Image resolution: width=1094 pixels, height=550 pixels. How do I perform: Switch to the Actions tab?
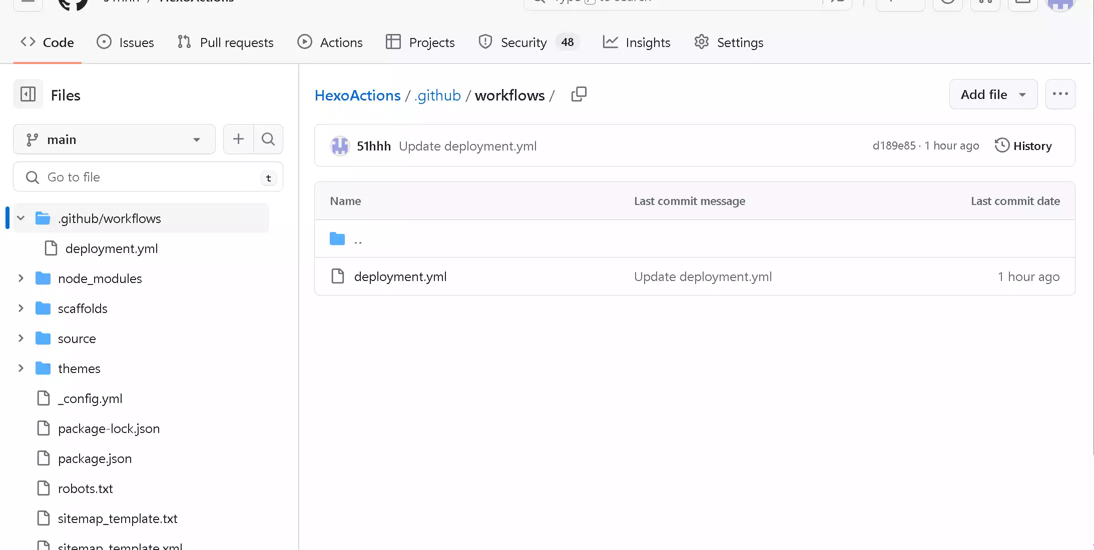click(x=330, y=42)
